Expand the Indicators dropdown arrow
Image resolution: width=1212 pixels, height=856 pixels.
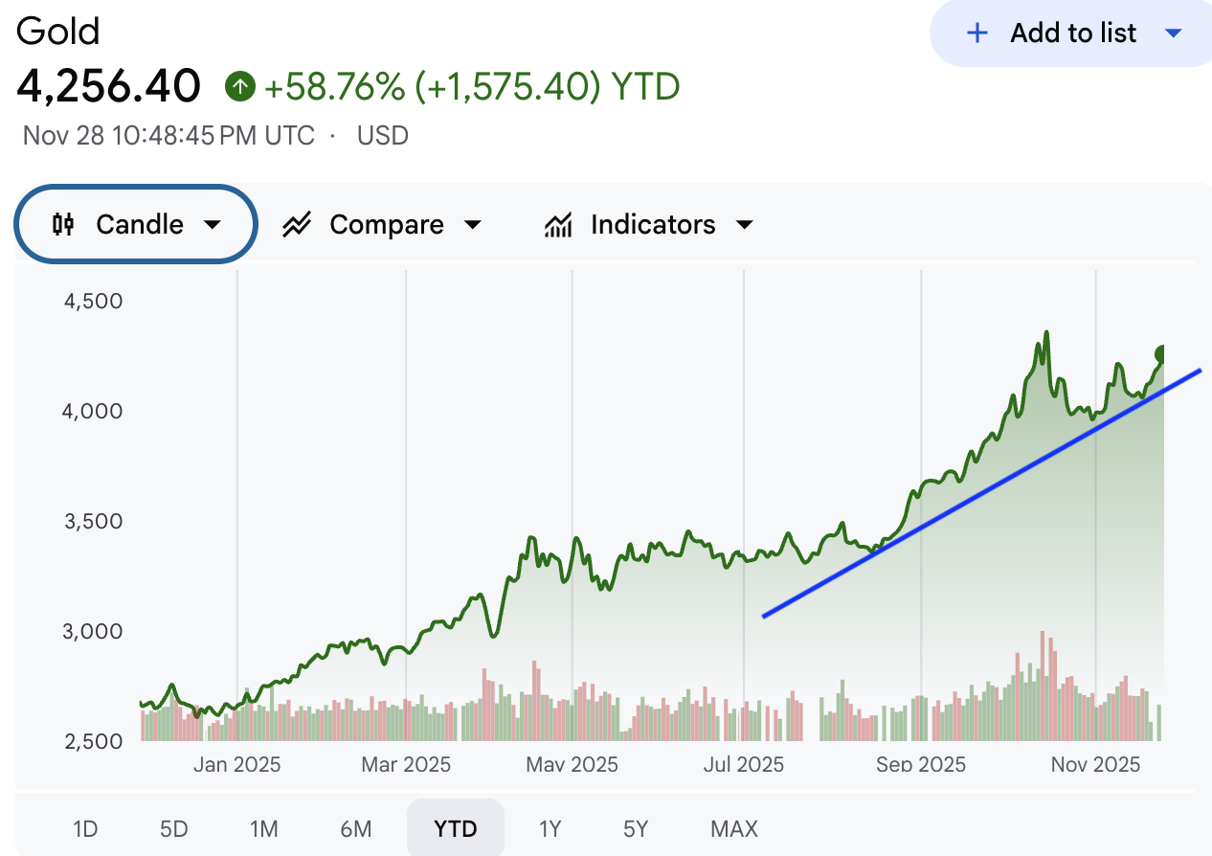pyautogui.click(x=744, y=225)
